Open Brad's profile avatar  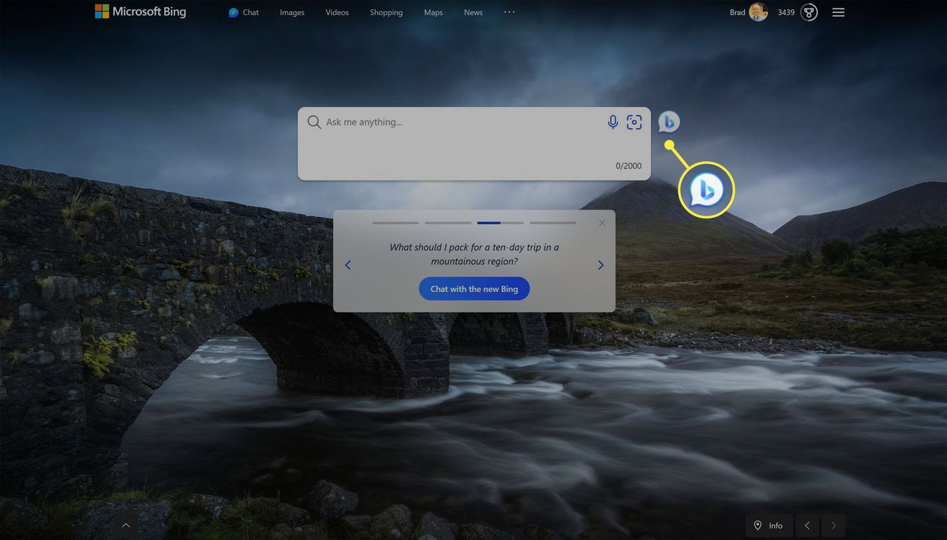(x=758, y=12)
